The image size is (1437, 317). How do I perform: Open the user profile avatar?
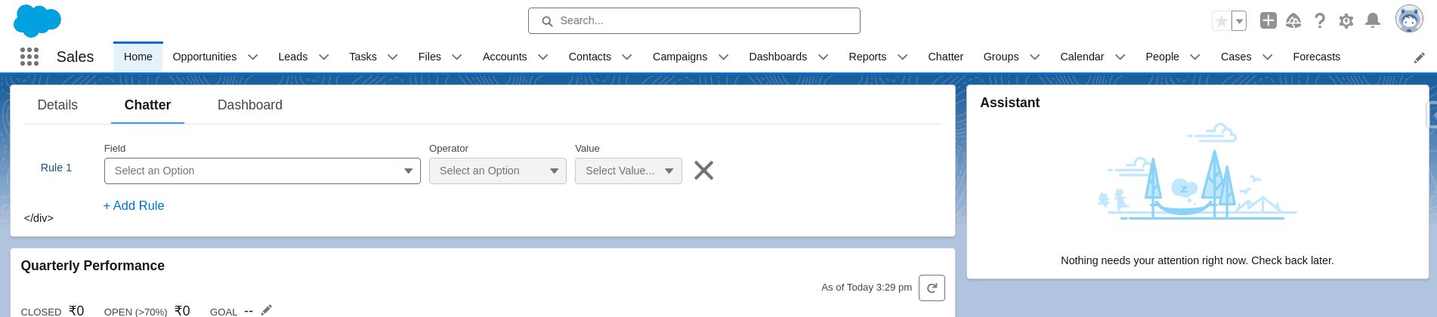click(x=1409, y=19)
